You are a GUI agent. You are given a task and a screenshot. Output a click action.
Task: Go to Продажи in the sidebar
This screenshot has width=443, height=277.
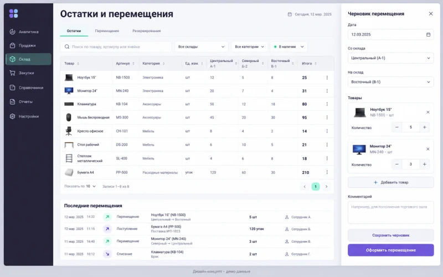point(28,45)
